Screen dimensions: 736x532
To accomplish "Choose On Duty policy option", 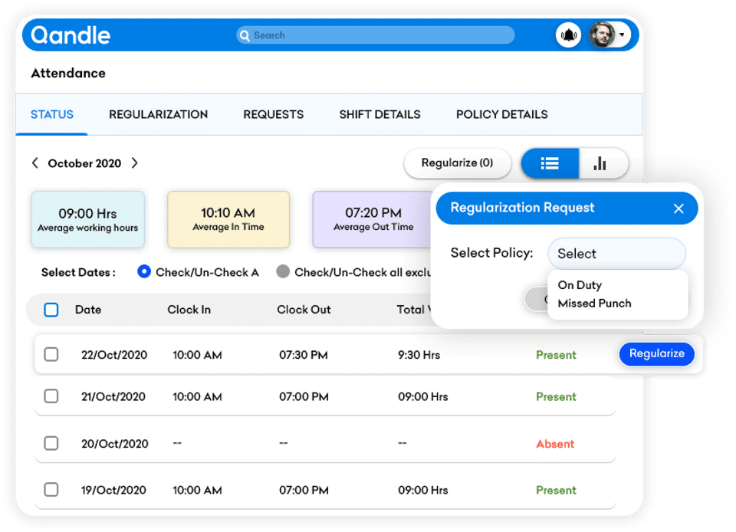I will 580,285.
